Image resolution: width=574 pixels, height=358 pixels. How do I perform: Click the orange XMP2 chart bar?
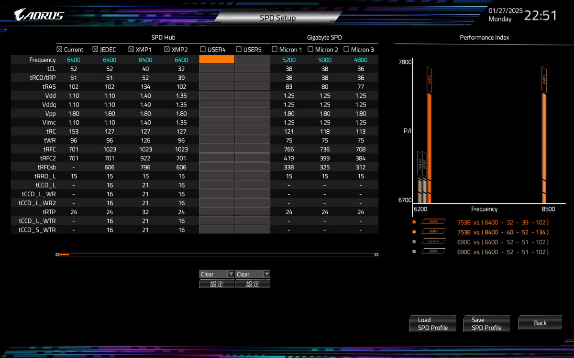click(429, 148)
